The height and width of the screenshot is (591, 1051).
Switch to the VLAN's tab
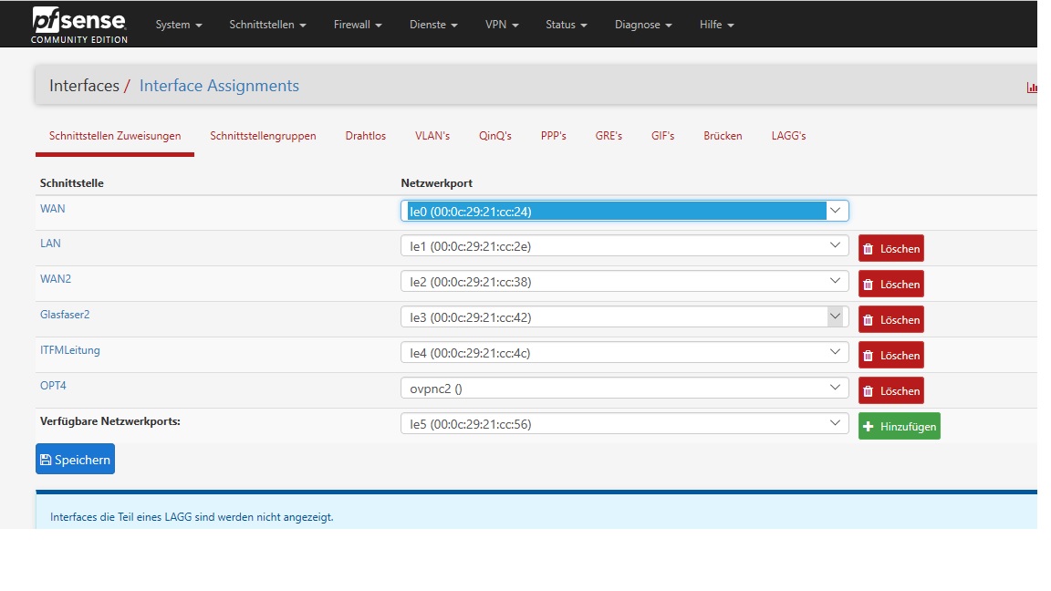tap(432, 136)
